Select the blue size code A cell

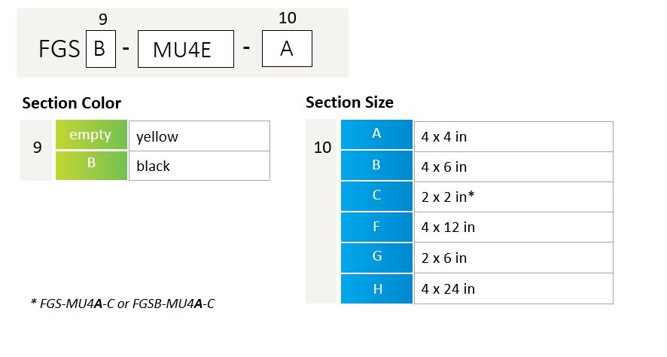pyautogui.click(x=376, y=134)
